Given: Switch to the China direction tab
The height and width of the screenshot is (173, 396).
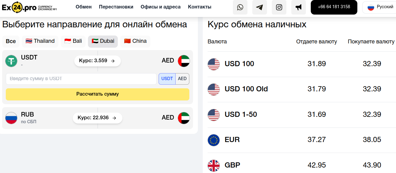Looking at the screenshot, I should (x=135, y=41).
